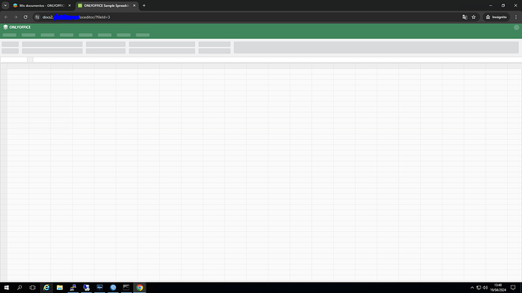Click the round user placeholder in header
Image resolution: width=522 pixels, height=293 pixels.
click(517, 28)
